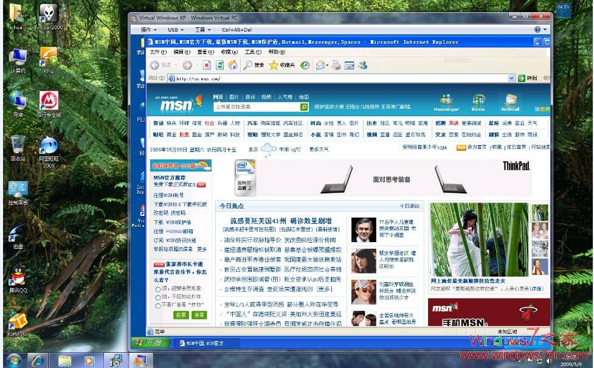Open the foobar2000 desktop shortcut
Screen dimensions: 594x368
click(49, 16)
